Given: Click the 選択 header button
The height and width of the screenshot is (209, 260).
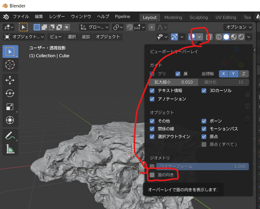Looking at the screenshot, I should 72,37.
